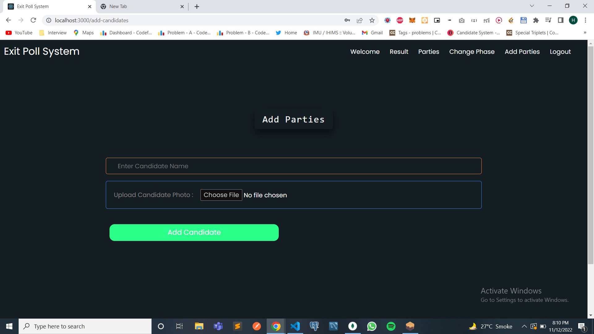
Task: Launch Visual Studio Code from taskbar
Action: pos(295,326)
